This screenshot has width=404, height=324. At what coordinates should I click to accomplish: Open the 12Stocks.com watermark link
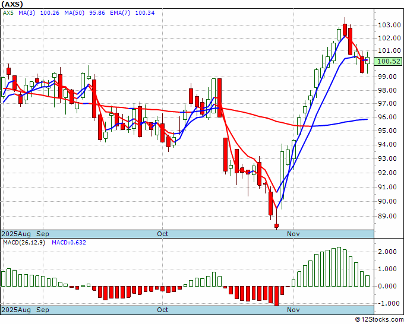coord(379,319)
